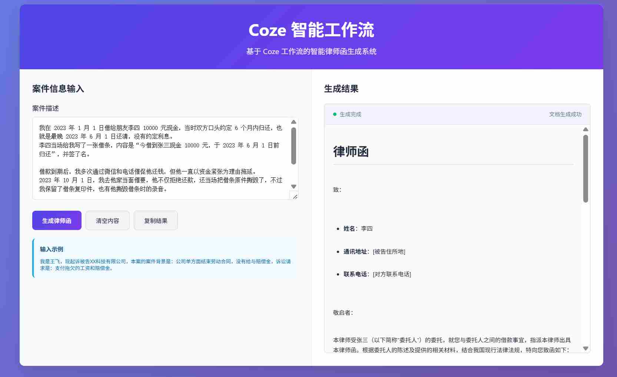The image size is (617, 377).
Task: Click the 敬启者： line
Action: click(344, 313)
